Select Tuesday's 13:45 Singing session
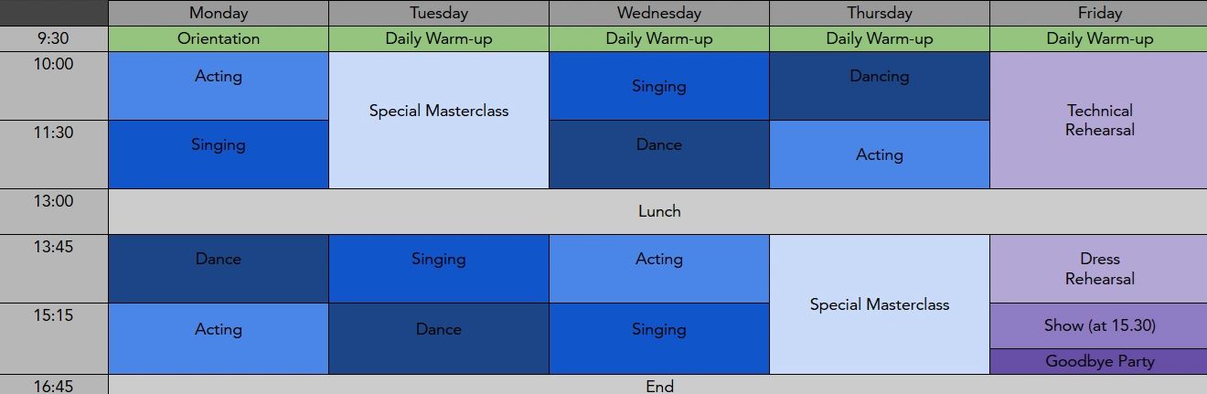Screen dimensions: 1207x394 pyautogui.click(x=439, y=268)
